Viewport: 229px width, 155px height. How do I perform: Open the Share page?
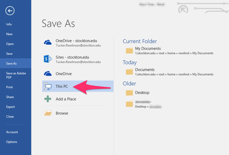coord(10,97)
